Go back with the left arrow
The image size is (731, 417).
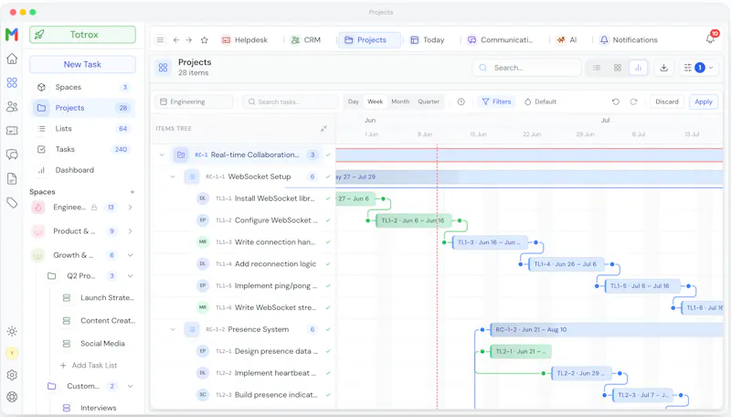tap(176, 40)
